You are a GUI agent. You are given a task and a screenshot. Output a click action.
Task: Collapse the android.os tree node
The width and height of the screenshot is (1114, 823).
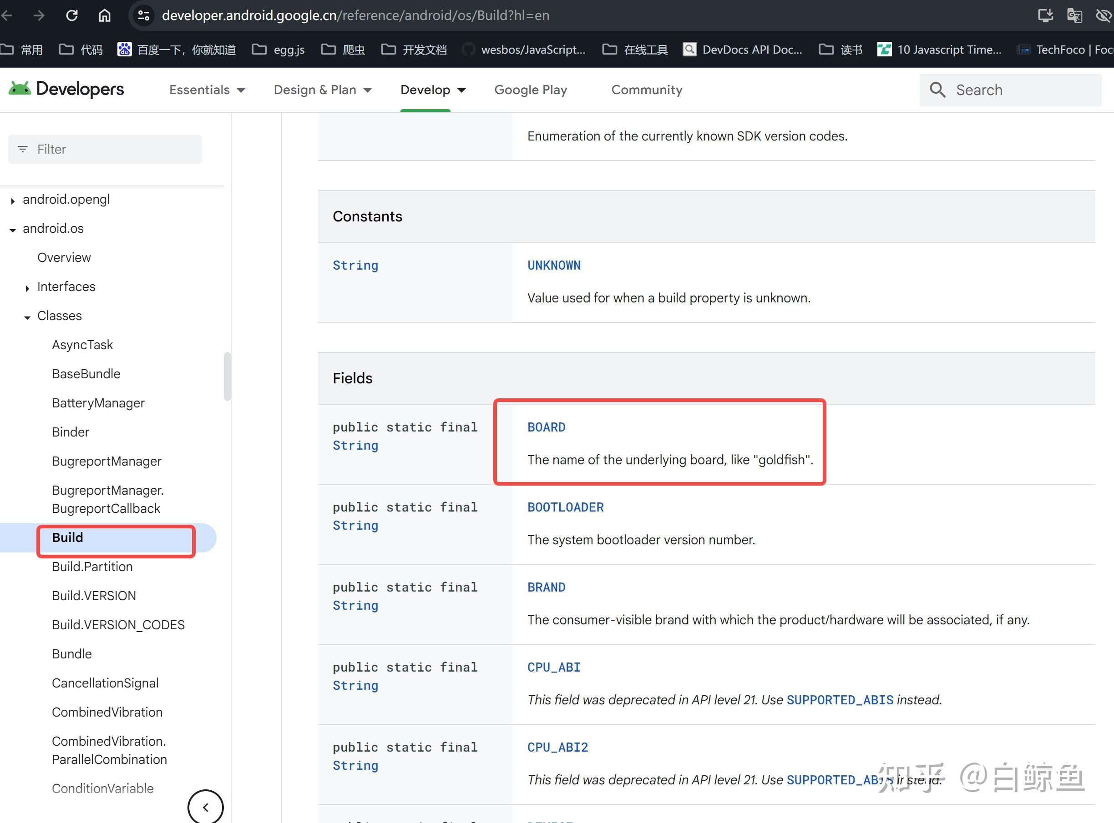11,230
